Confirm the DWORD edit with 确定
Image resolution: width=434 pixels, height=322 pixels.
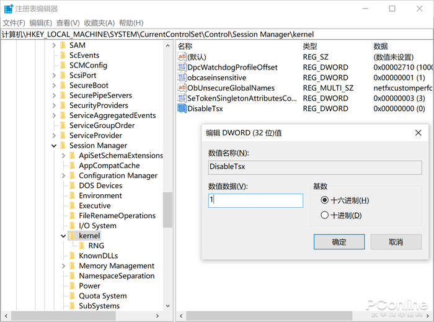pos(339,242)
